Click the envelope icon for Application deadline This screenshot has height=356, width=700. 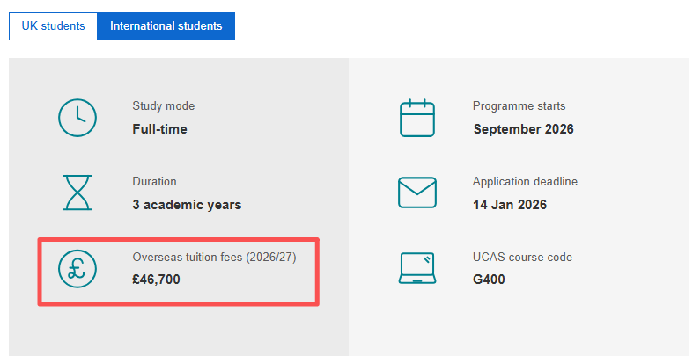[x=417, y=193]
